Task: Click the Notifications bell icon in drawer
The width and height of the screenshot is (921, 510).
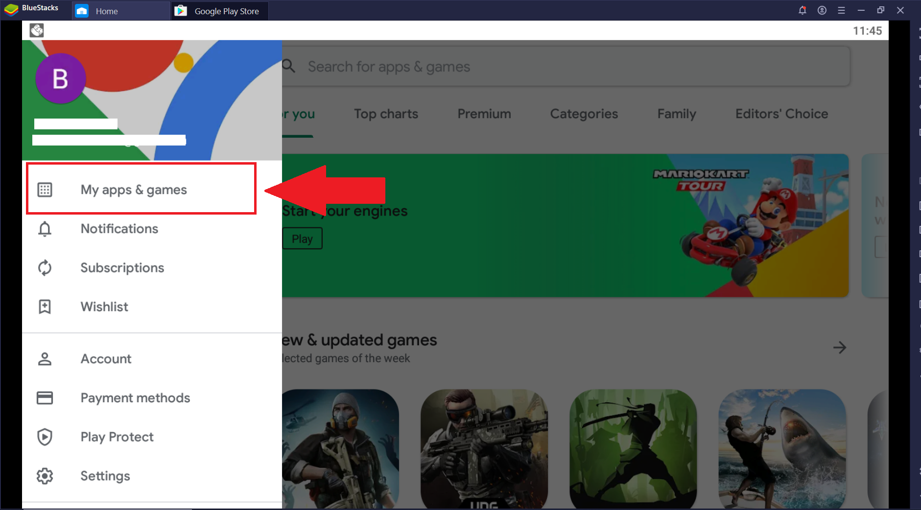Action: pyautogui.click(x=45, y=229)
